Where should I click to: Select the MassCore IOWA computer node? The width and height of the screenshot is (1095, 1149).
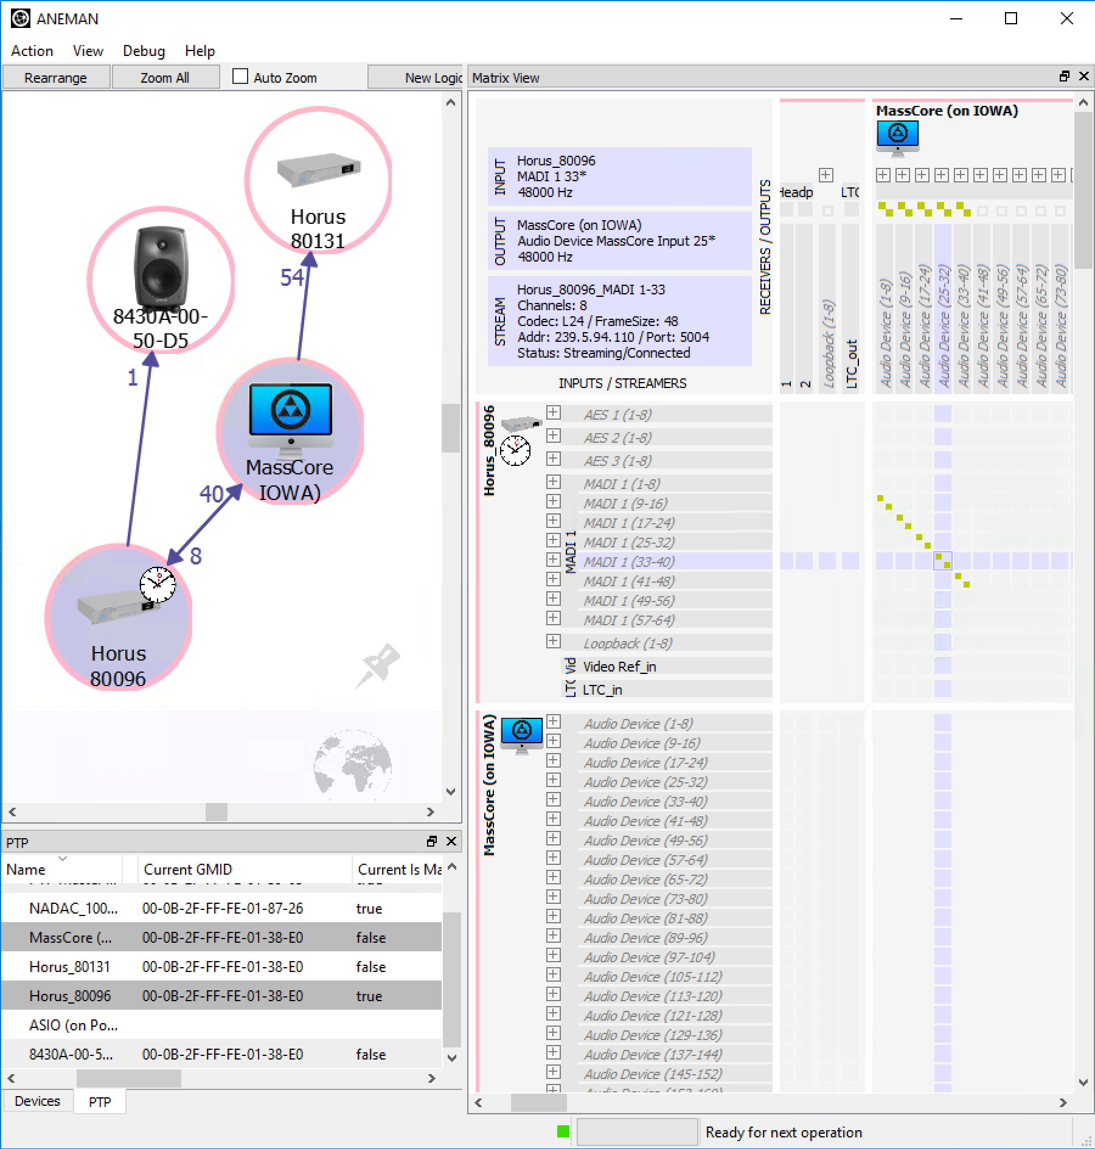pyautogui.click(x=290, y=431)
